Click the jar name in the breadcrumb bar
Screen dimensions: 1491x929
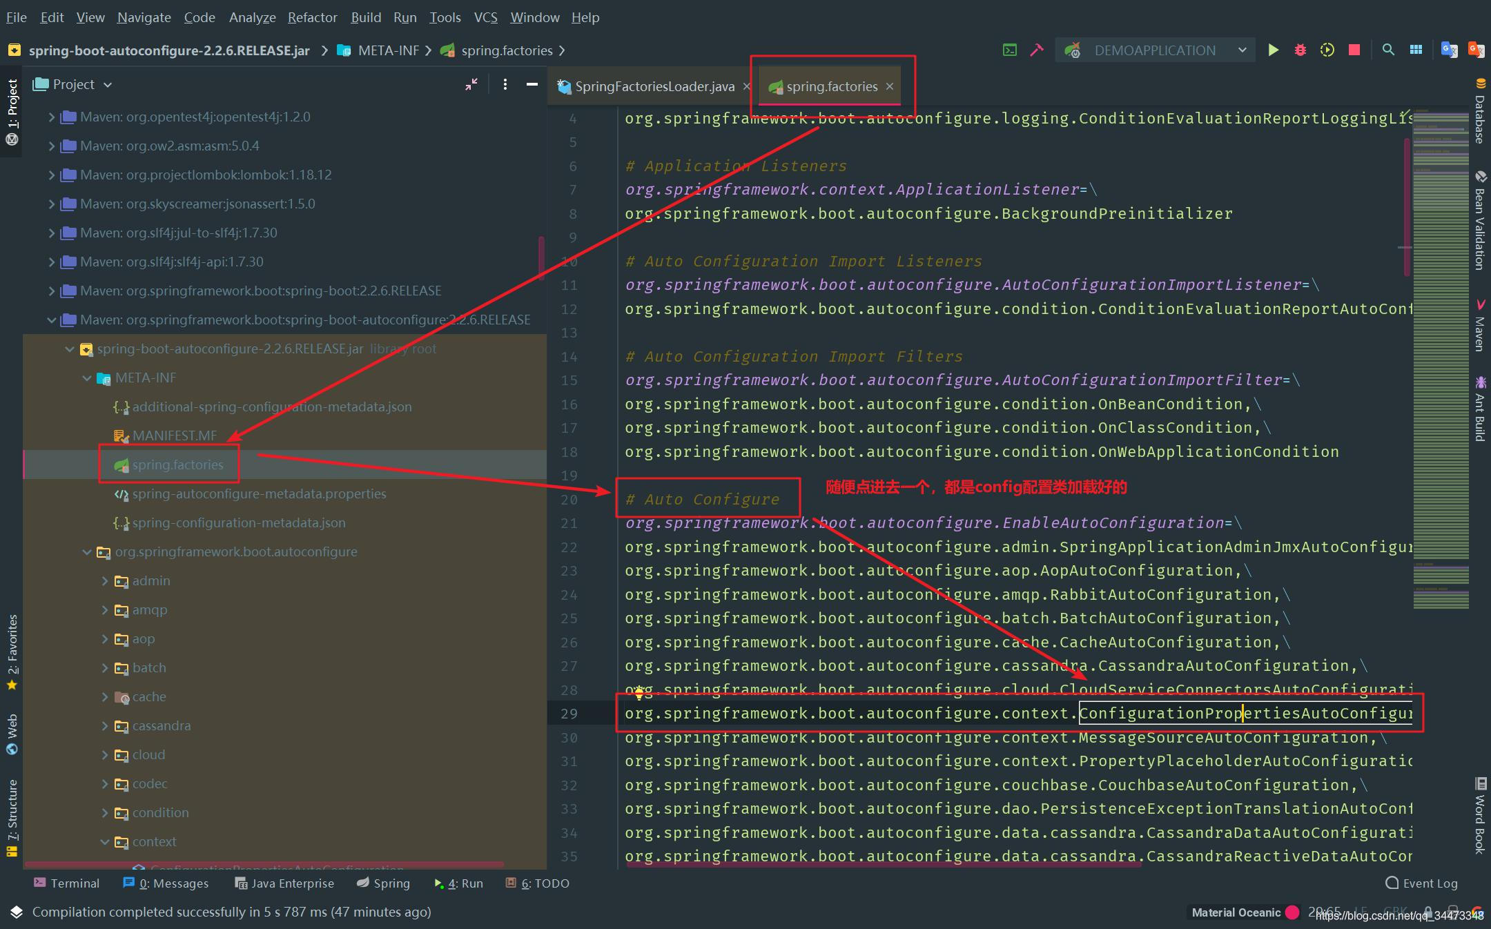tap(169, 50)
